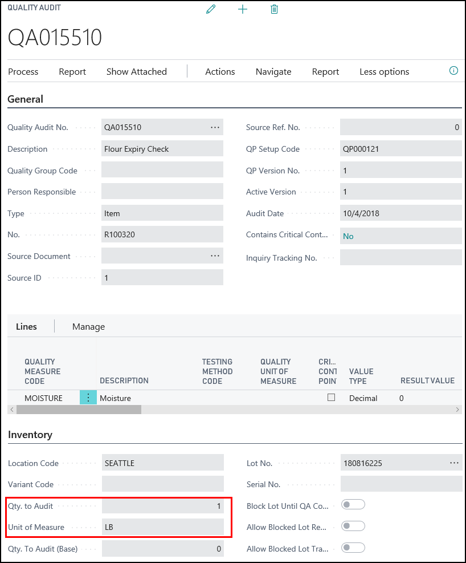Click the Qty. to Audit field
The width and height of the screenshot is (466, 563).
162,506
